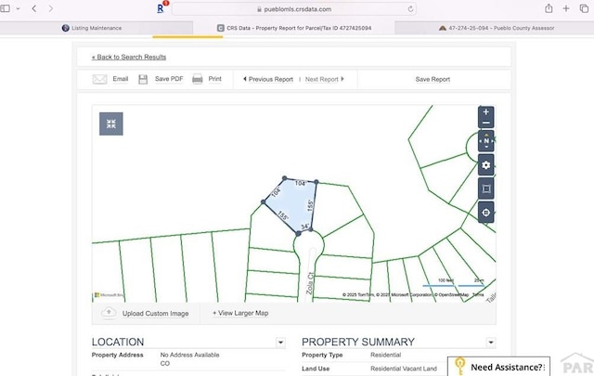Click the No Address Available text
This screenshot has width=594, height=376.
pos(189,355)
